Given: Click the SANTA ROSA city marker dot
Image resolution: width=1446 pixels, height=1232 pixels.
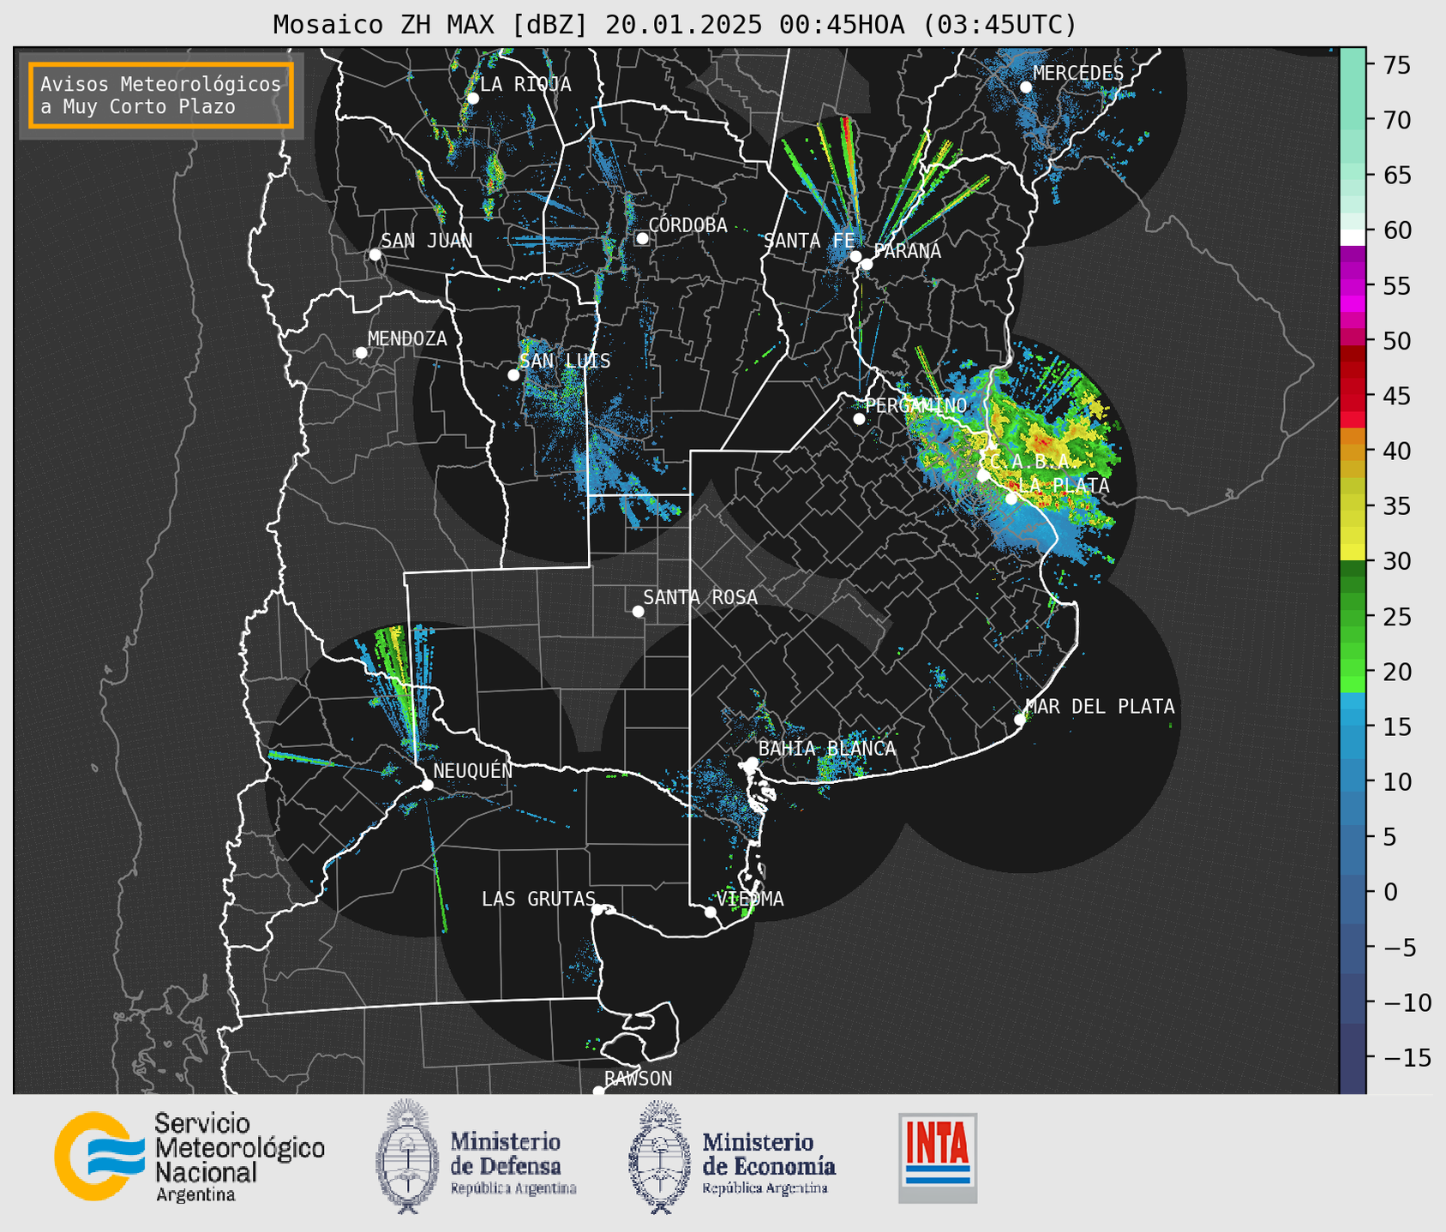Looking at the screenshot, I should pyautogui.click(x=638, y=612).
